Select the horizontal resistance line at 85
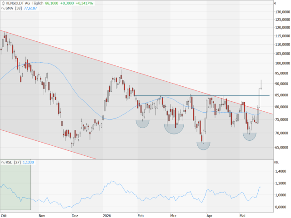The image size is (291, 218). 202,95
